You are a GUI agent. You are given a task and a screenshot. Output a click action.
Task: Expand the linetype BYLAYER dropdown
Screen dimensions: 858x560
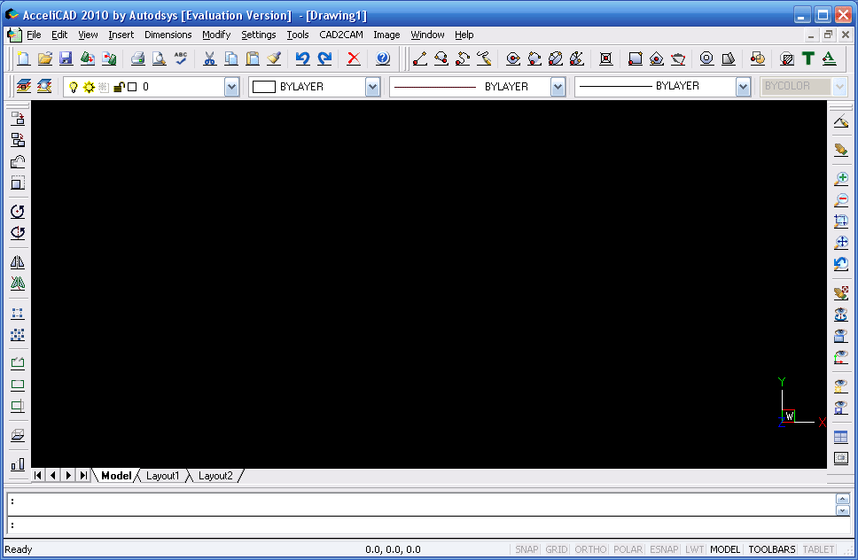tap(557, 87)
